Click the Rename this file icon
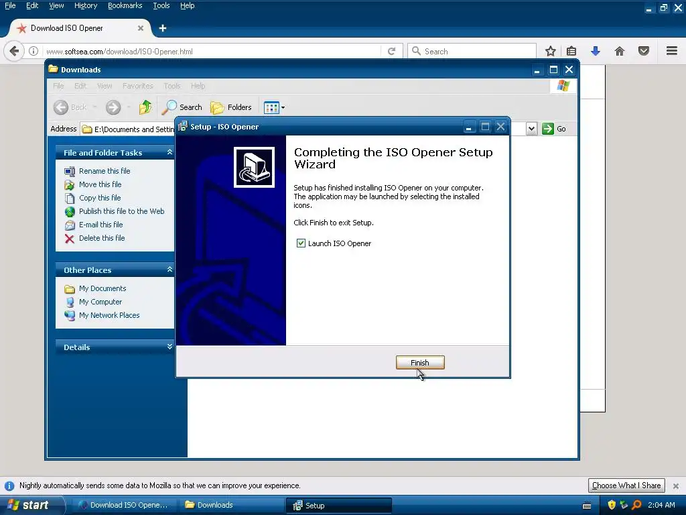Screen dimensions: 686x515 (70, 171)
